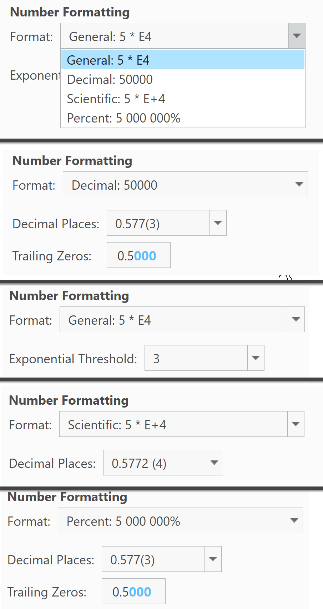The height and width of the screenshot is (609, 323).
Task: Open the Format dropdown showing Percent: 5 000 000%
Action: pos(294,521)
